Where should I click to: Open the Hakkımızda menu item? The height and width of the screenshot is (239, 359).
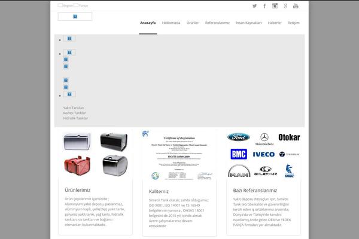[x=171, y=23]
